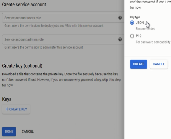
Task: Focus the Service account users role field
Action: 63,18
